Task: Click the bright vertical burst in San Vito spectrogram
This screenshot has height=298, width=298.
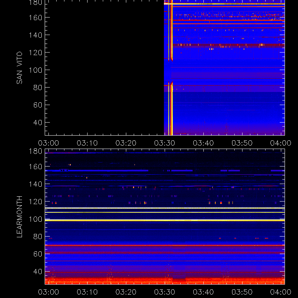Action: pos(172,67)
